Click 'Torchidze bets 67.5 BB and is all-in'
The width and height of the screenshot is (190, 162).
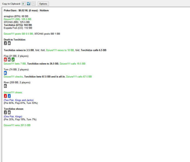[x=45, y=77]
